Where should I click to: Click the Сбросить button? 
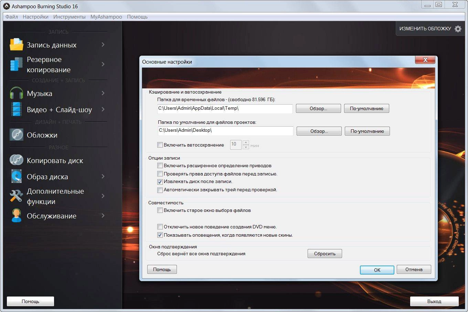tap(325, 254)
